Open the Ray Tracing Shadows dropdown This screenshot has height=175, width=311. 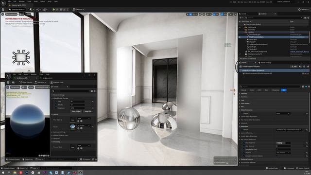click(283, 153)
